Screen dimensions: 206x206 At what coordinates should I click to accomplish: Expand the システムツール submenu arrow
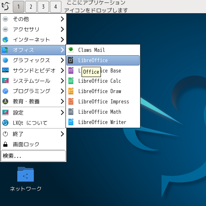point(62,81)
